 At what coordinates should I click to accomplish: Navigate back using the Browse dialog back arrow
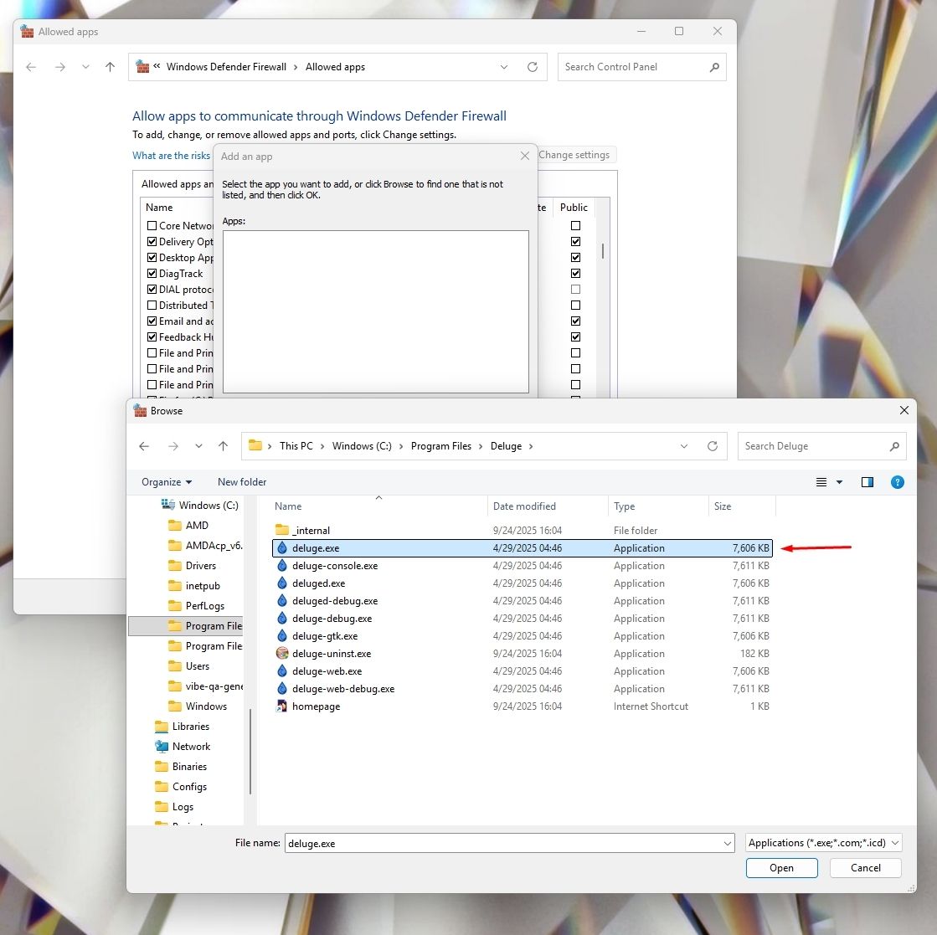pyautogui.click(x=144, y=446)
